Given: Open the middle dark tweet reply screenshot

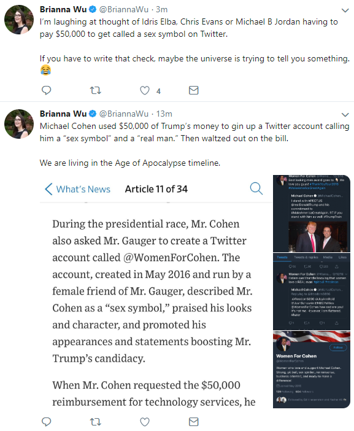Looking at the screenshot, I should click(312, 292).
